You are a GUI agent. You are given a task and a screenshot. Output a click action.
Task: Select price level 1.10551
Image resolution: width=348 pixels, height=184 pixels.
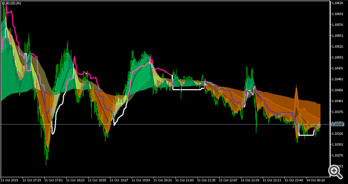tap(337, 36)
